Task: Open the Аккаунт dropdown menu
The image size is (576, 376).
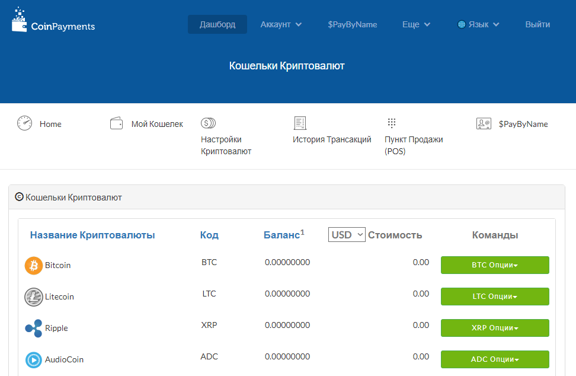Action: (281, 24)
